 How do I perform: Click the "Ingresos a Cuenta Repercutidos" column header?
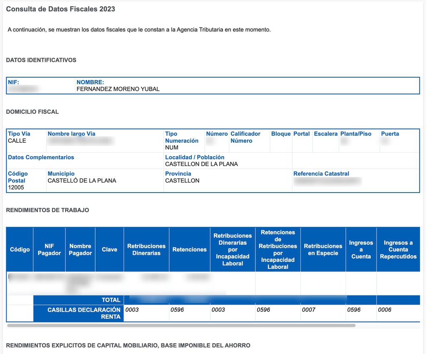(x=398, y=250)
